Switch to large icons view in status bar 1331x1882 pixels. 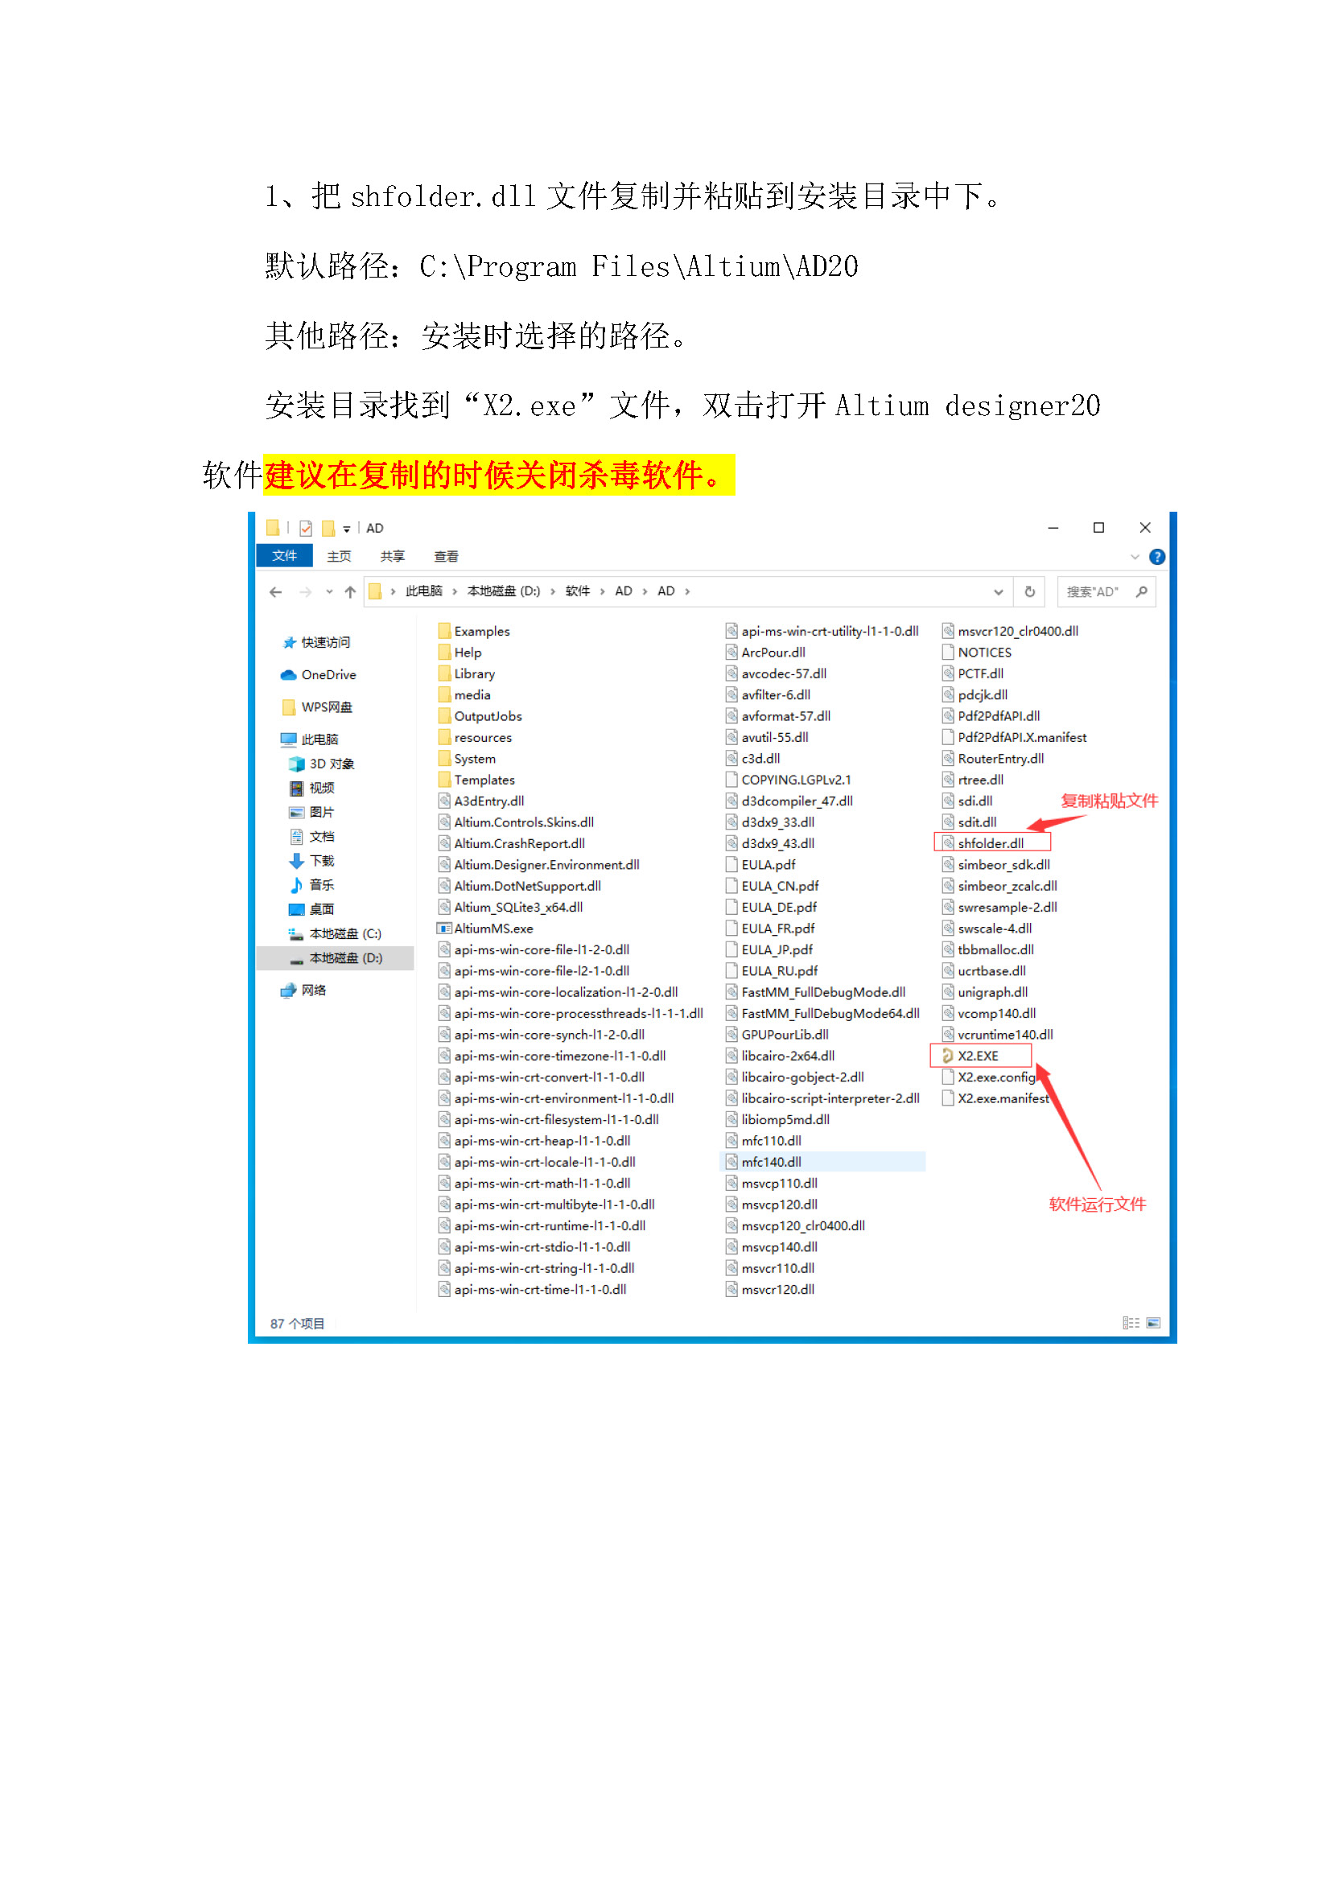click(x=1154, y=1323)
